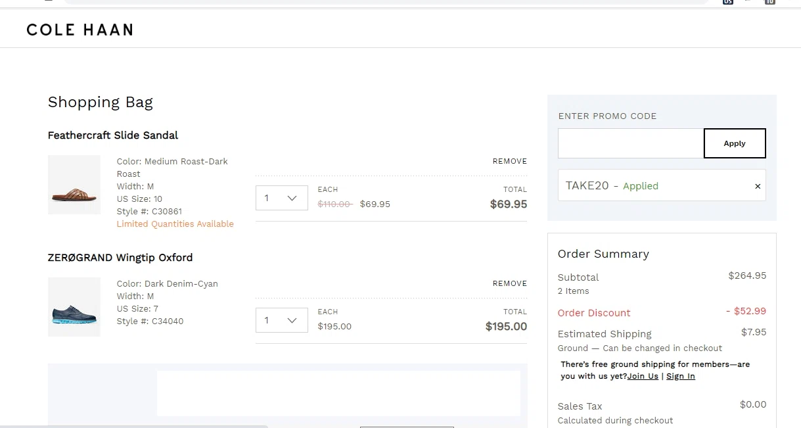Select the discount value - $52.99

click(746, 311)
